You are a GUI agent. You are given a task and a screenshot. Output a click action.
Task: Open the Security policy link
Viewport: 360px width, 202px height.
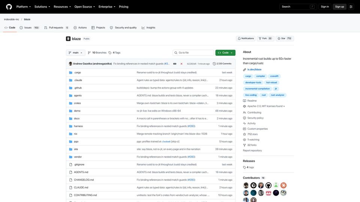253,118
